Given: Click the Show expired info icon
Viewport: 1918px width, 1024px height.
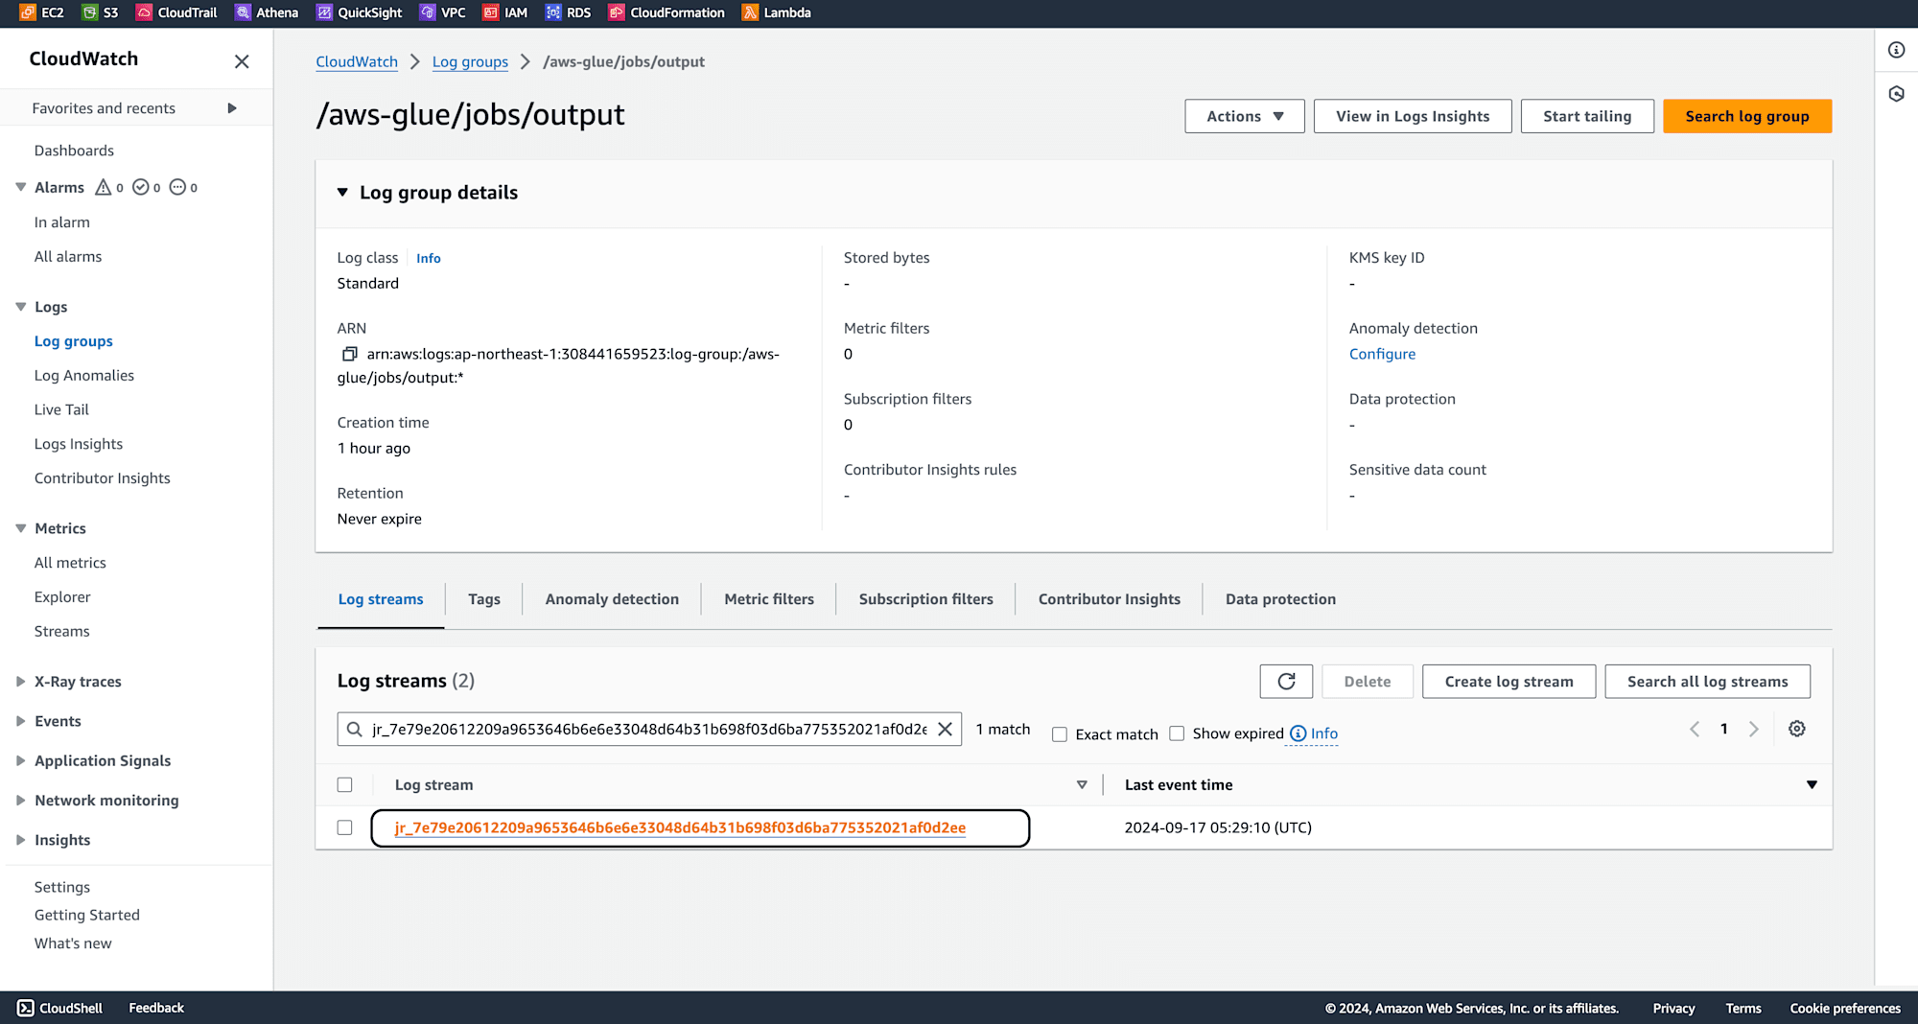Looking at the screenshot, I should (1298, 733).
